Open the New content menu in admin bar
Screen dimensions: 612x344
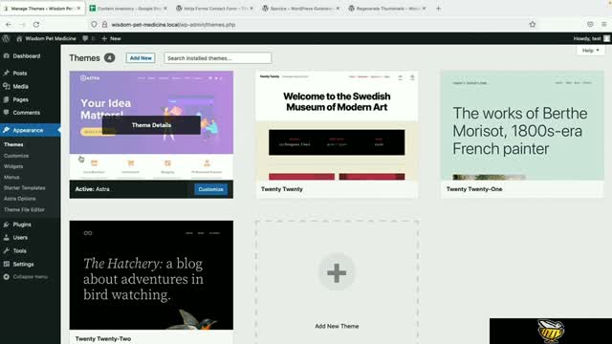[111, 38]
